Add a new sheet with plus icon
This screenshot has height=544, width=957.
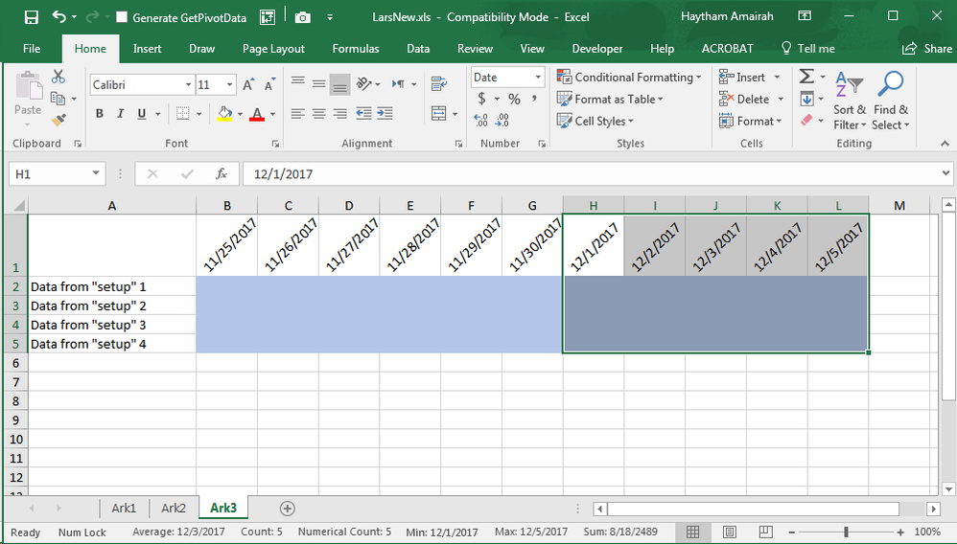click(x=287, y=509)
